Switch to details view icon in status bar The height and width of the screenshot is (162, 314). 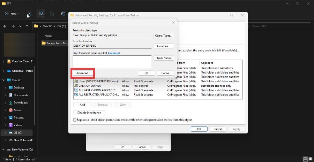(x=305, y=160)
